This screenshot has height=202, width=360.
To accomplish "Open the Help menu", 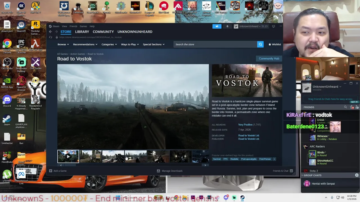I will click(x=92, y=26).
